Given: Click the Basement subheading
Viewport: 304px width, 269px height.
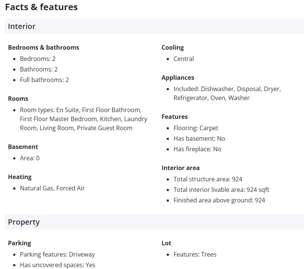Looking at the screenshot, I should (23, 147).
